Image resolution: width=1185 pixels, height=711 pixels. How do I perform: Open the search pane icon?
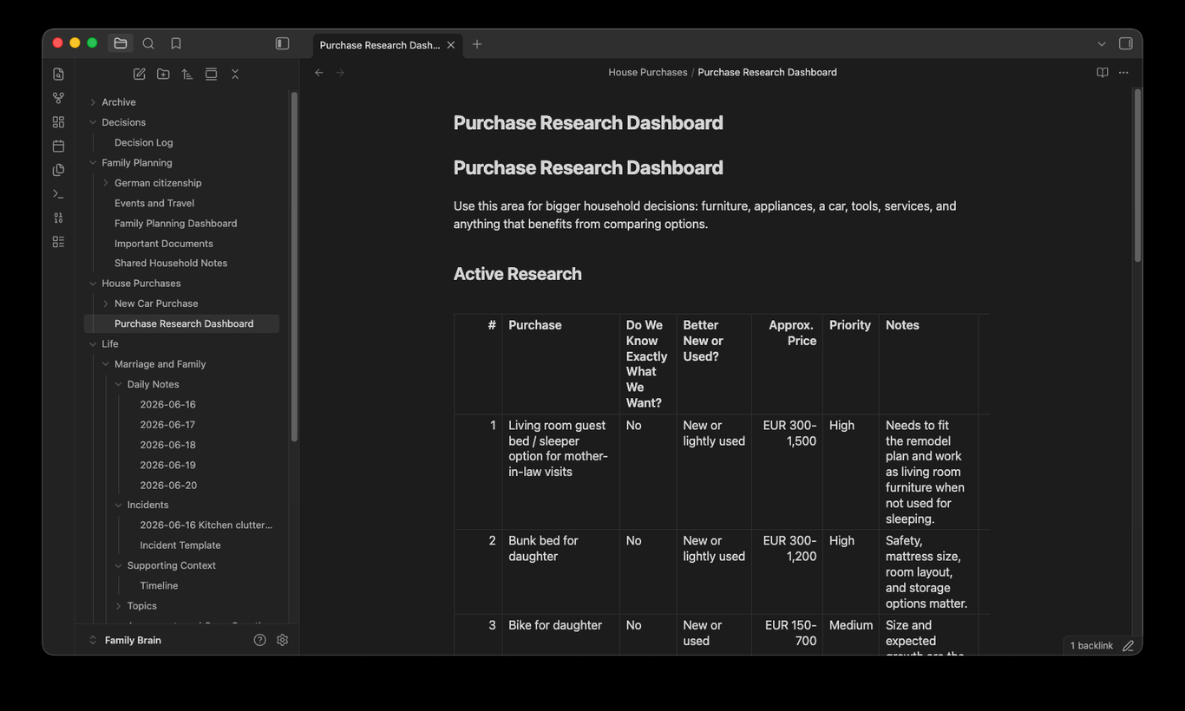[x=148, y=43]
